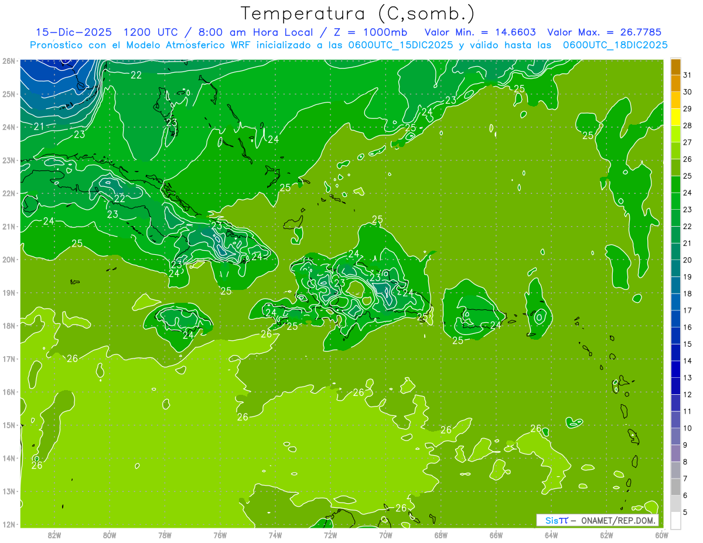Image resolution: width=703 pixels, height=543 pixels.
Task: Select the '15-Dic-2025' date text
Action: (74, 32)
